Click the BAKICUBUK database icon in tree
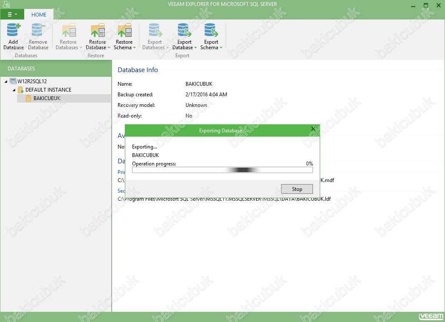The height and width of the screenshot is (322, 445). (x=28, y=98)
